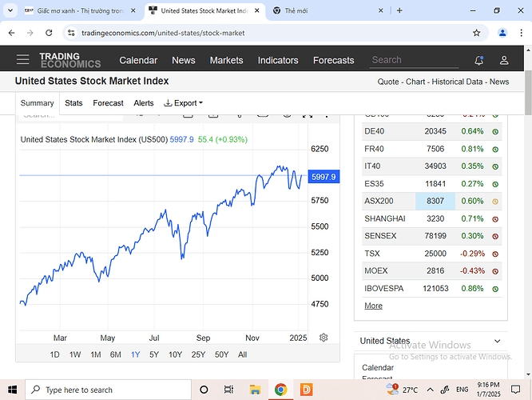Close the Thẻ mới tab
This screenshot has height=400, width=532.
(x=381, y=10)
